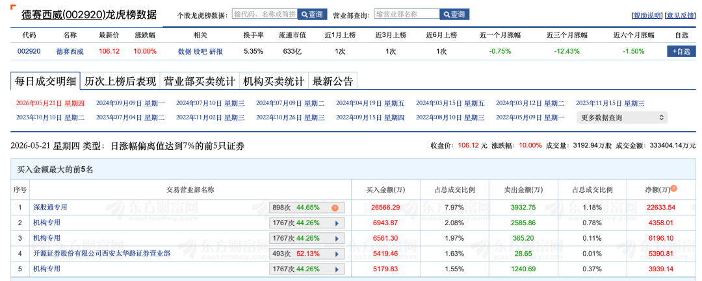This screenshot has width=702, height=281.
Task: Select date 2023年11月15日 星期三
Action: click(x=610, y=103)
